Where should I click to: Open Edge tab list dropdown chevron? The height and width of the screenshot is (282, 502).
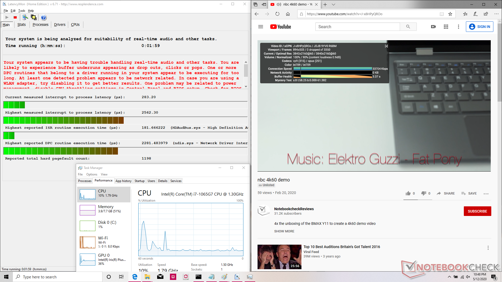(x=333, y=4)
